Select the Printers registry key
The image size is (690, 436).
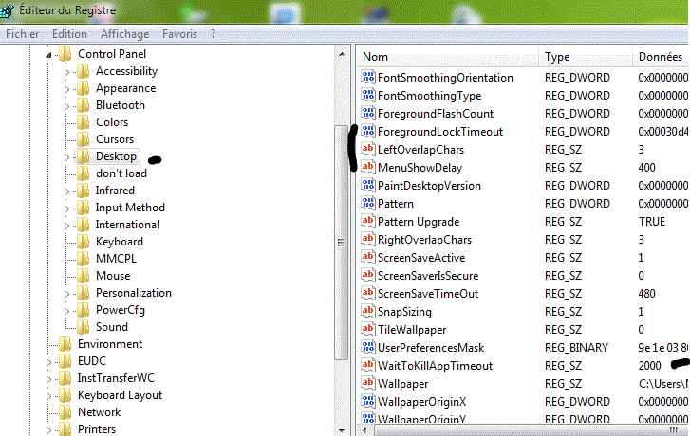(97, 429)
